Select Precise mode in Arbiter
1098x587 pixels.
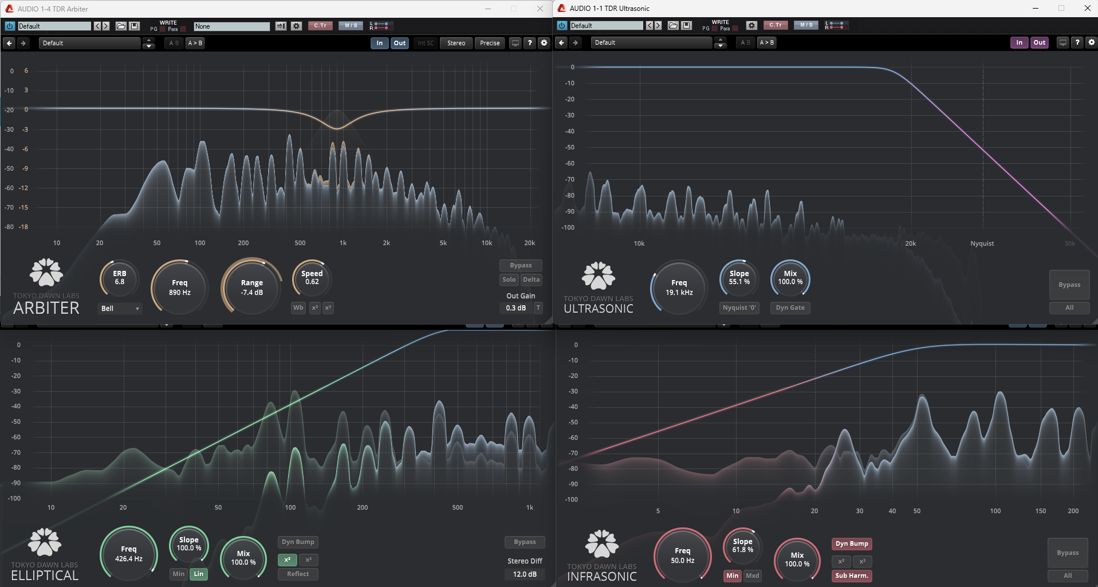(x=490, y=43)
